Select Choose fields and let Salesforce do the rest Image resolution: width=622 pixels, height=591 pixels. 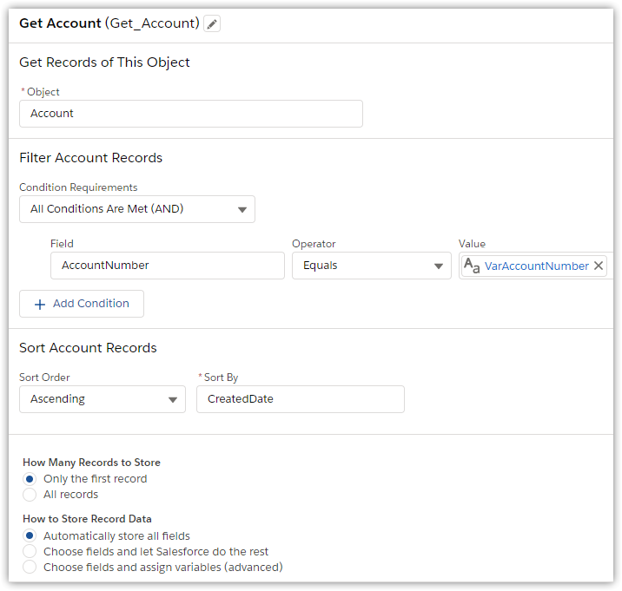30,552
